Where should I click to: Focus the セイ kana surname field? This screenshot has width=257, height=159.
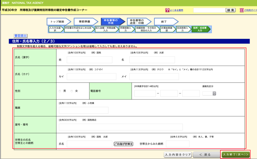(91, 77)
